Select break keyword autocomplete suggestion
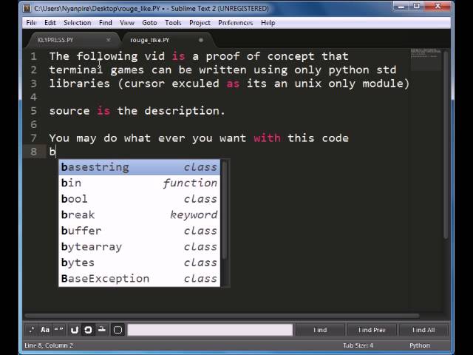473x355 pixels. [139, 215]
